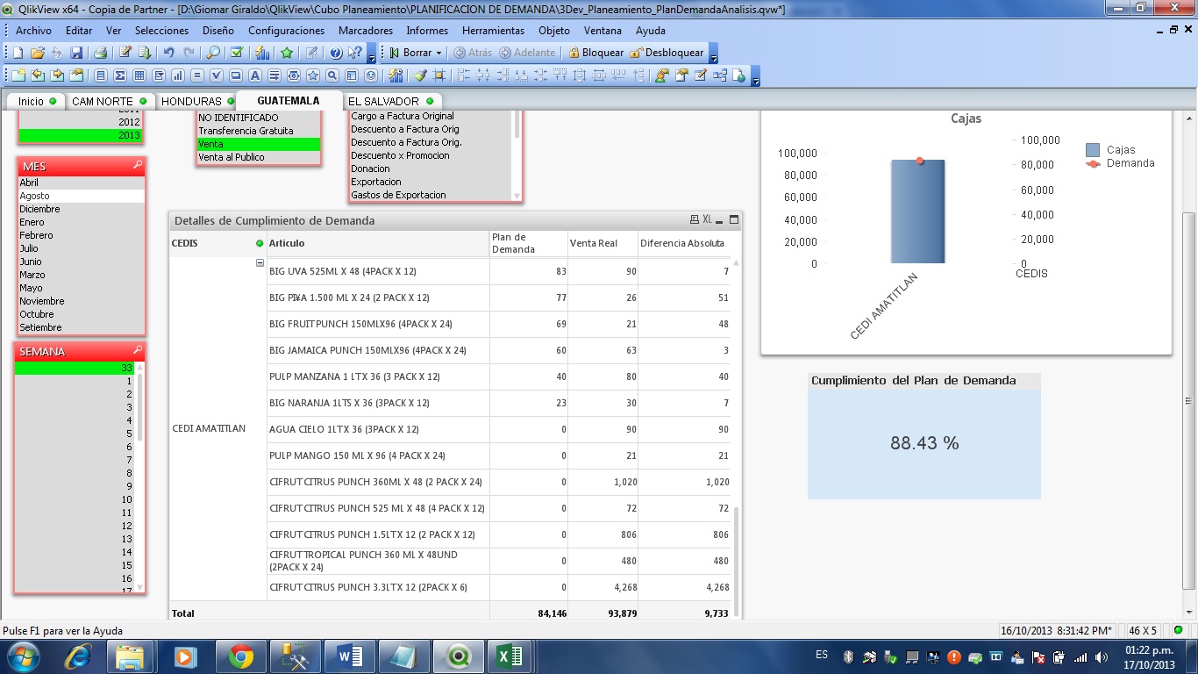Image resolution: width=1198 pixels, height=674 pixels.
Task: Open the Configuraciones menu
Action: (x=287, y=30)
